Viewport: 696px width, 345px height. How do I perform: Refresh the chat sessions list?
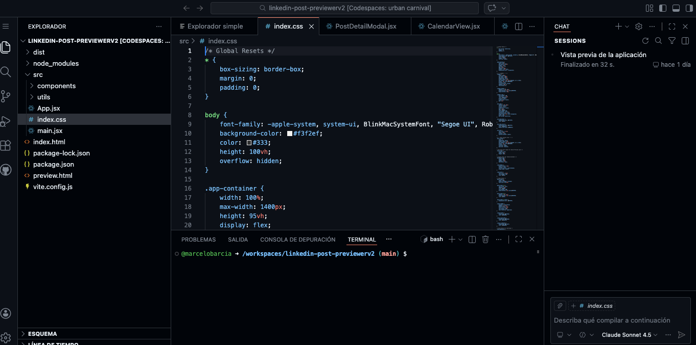[x=645, y=41]
